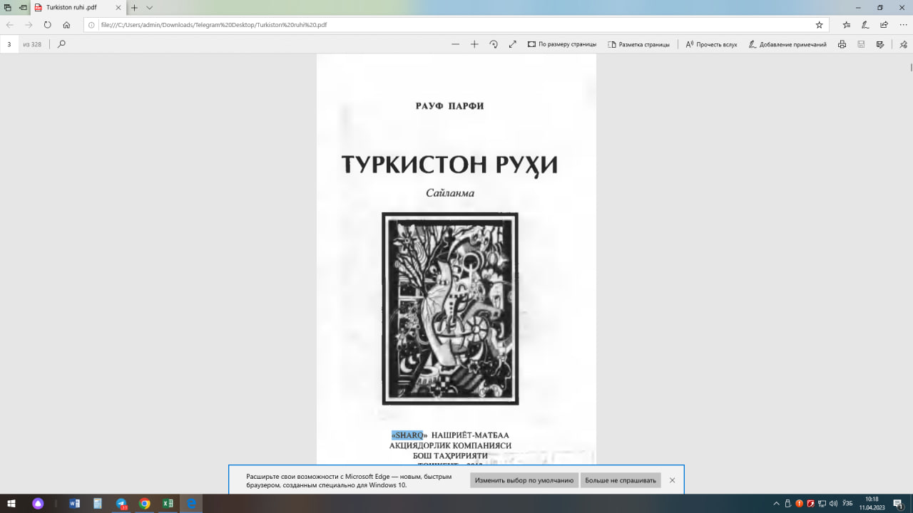This screenshot has width=913, height=513.
Task: Open the notepad app in the taskbar
Action: [x=98, y=504]
